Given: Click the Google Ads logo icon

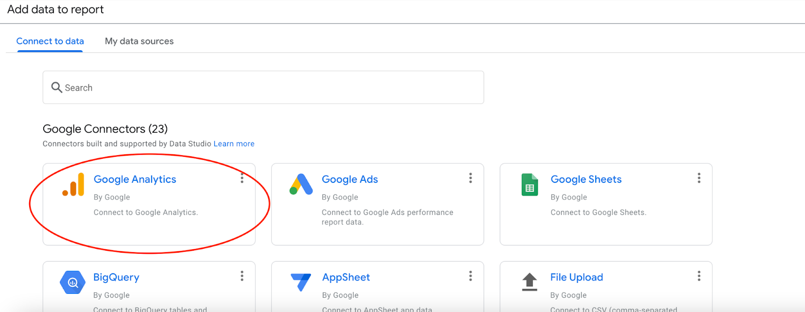Looking at the screenshot, I should tap(301, 184).
